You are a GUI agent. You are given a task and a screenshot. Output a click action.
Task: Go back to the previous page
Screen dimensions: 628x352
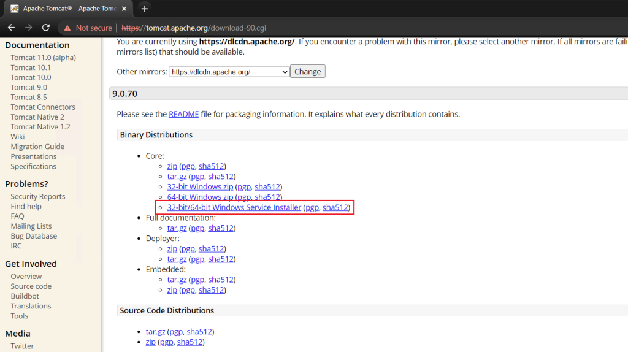(x=11, y=28)
